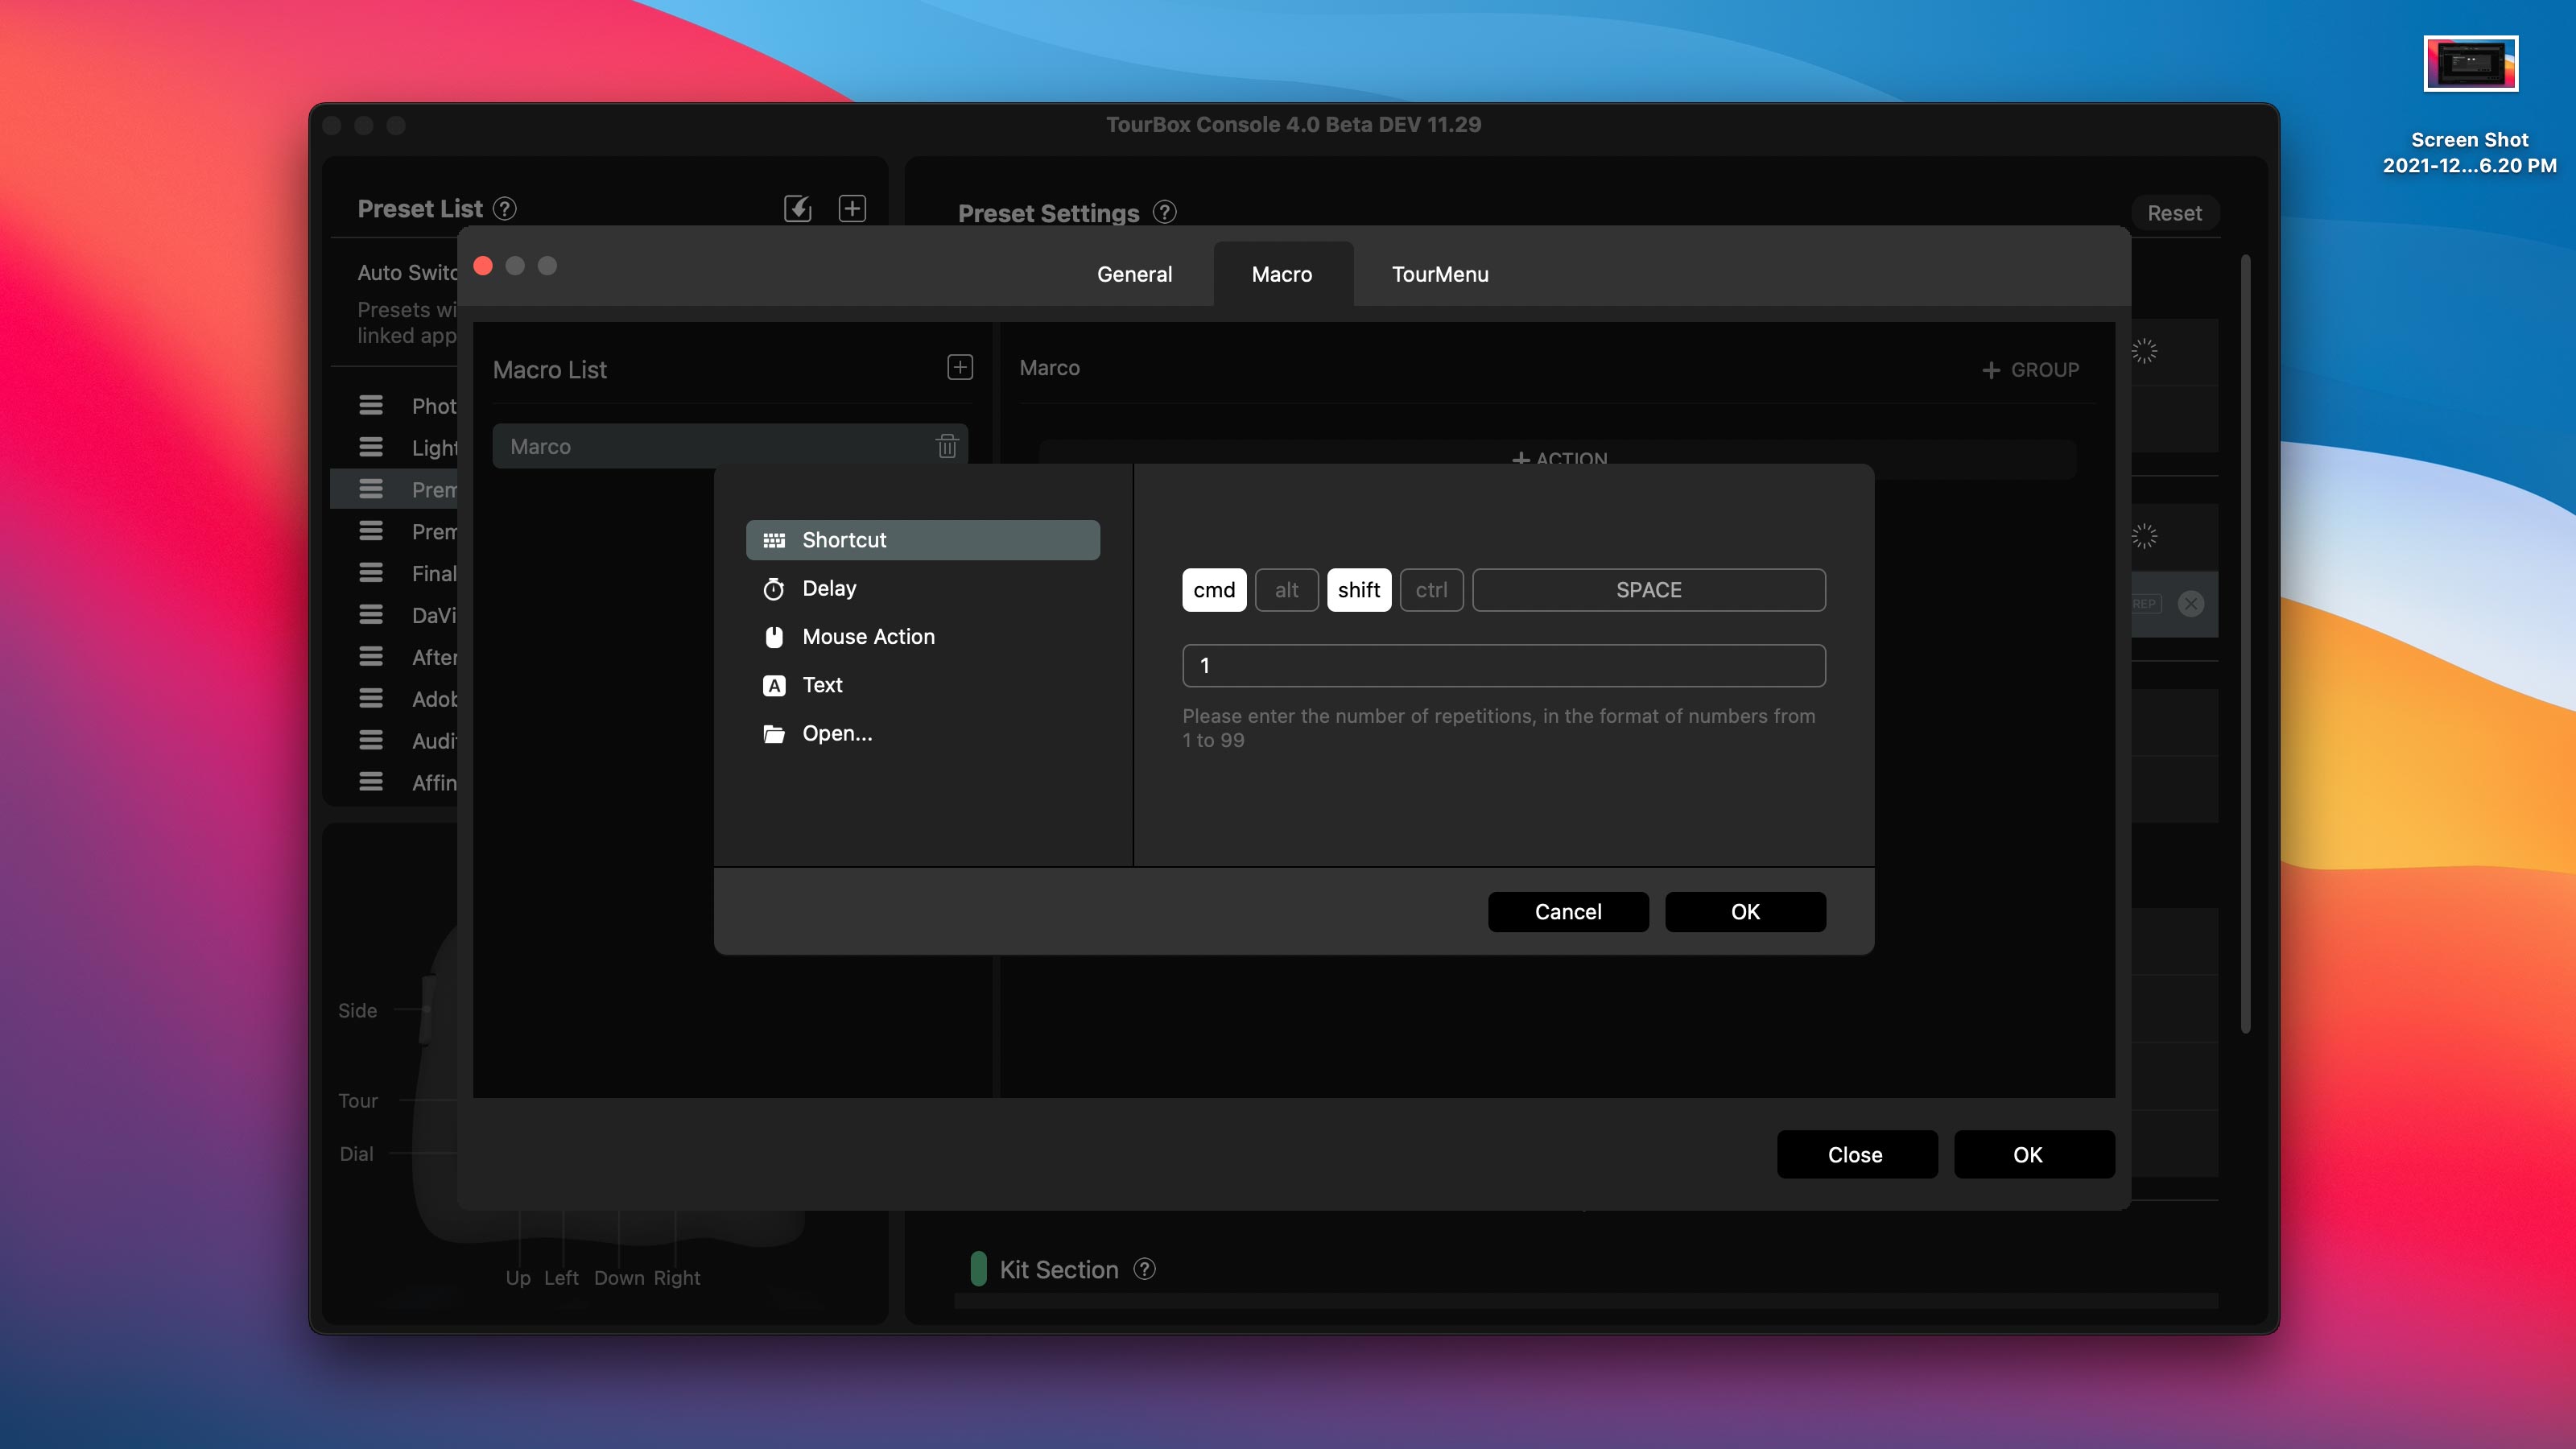Confirm action dialog with OK
The height and width of the screenshot is (1449, 2576).
coord(1745,912)
